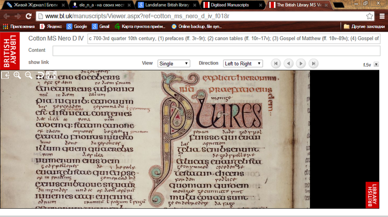Switch to Landisfarne British library tab
The height and width of the screenshot is (217, 388).
pos(167,5)
